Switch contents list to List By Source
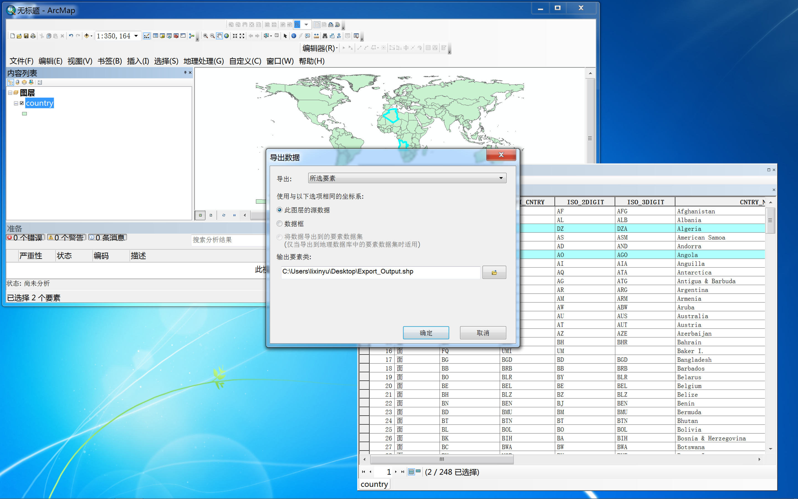The image size is (798, 499). click(x=17, y=82)
